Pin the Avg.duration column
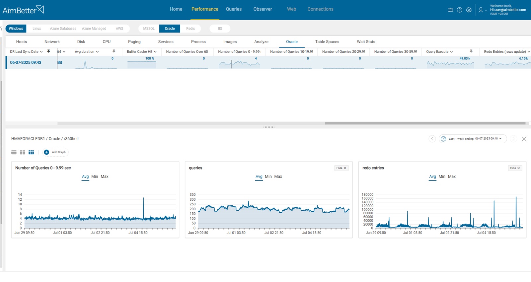531x282 pixels. 114,51
